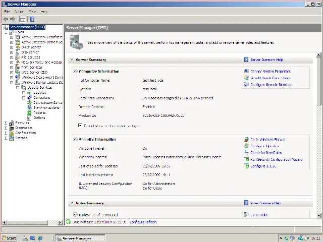
Task: Click the Show/Hide Console Tree toolbar icon
Action: 23,19
